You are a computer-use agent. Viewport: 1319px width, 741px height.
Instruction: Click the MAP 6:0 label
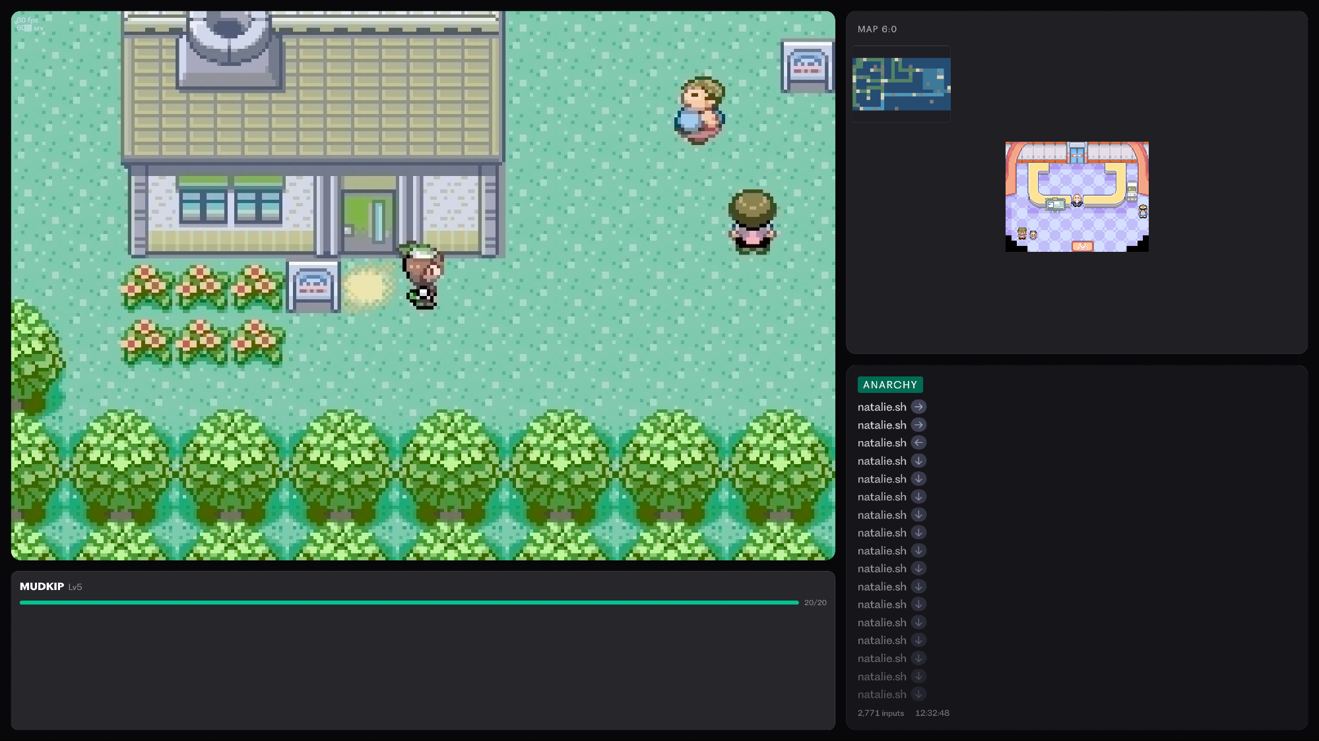point(877,29)
